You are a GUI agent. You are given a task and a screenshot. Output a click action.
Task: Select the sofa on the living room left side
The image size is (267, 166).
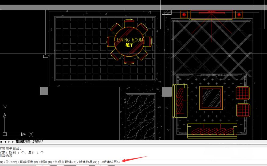(180, 101)
